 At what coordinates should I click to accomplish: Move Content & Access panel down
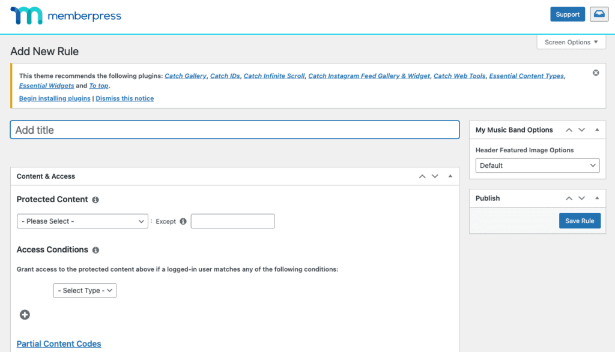click(435, 176)
